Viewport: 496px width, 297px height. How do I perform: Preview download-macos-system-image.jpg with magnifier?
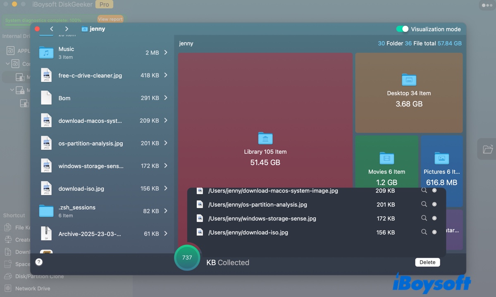point(424,191)
